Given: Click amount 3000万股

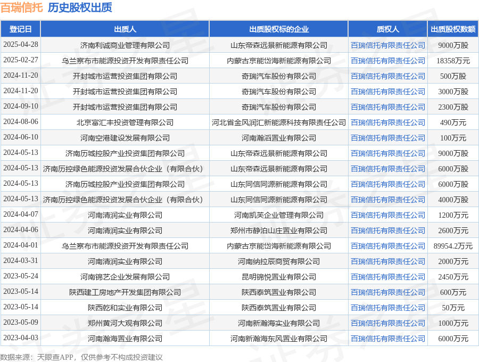Looking at the screenshot, I should (453, 92).
